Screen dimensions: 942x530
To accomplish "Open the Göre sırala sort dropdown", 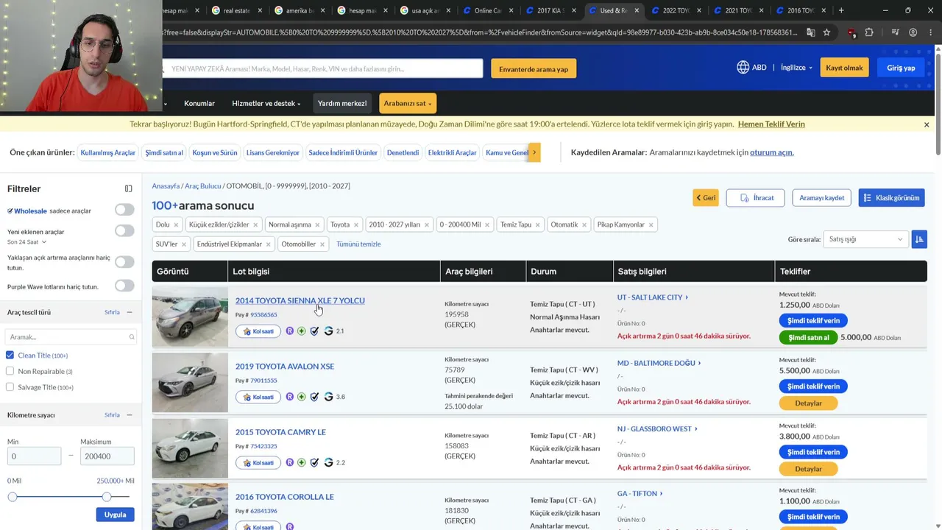I will tap(865, 239).
